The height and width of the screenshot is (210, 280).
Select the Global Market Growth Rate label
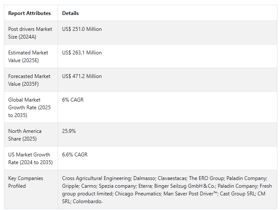(x=30, y=107)
